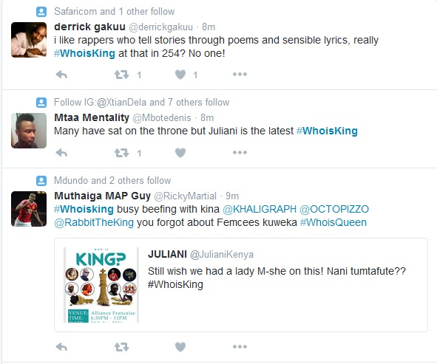
Task: Like Muthaiga MAP Guy's tweet
Action: [180, 347]
